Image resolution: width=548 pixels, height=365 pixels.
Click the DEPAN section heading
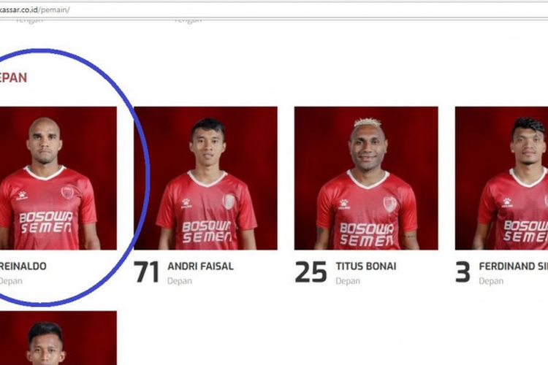(x=13, y=77)
